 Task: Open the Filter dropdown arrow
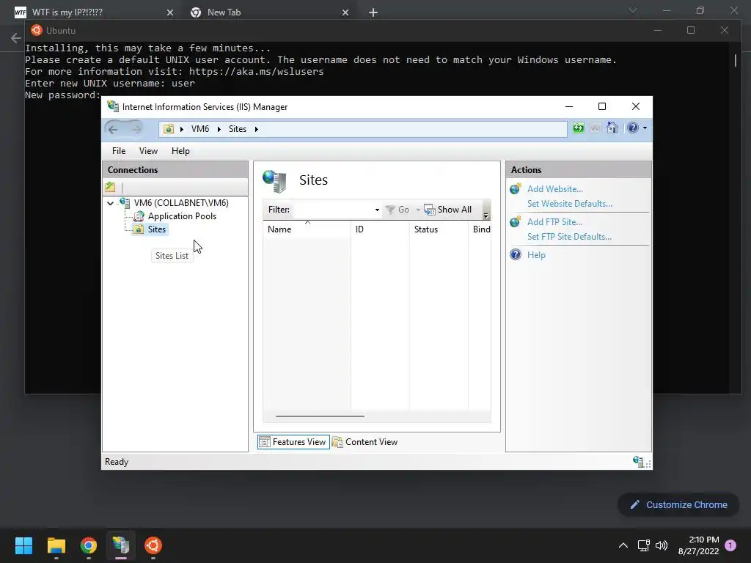click(377, 210)
